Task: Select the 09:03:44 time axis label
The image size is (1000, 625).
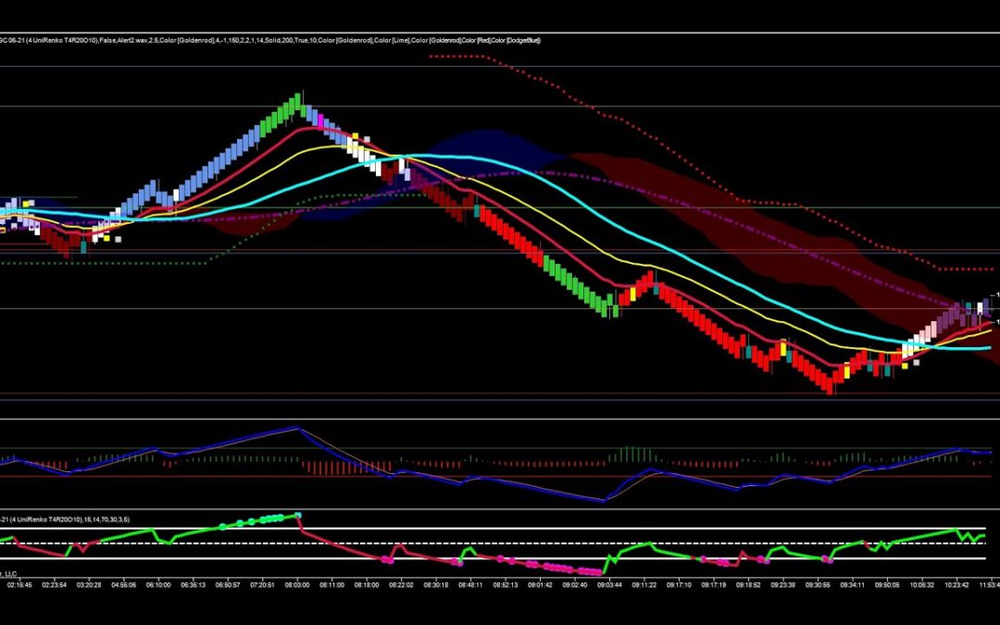Action: (x=608, y=585)
